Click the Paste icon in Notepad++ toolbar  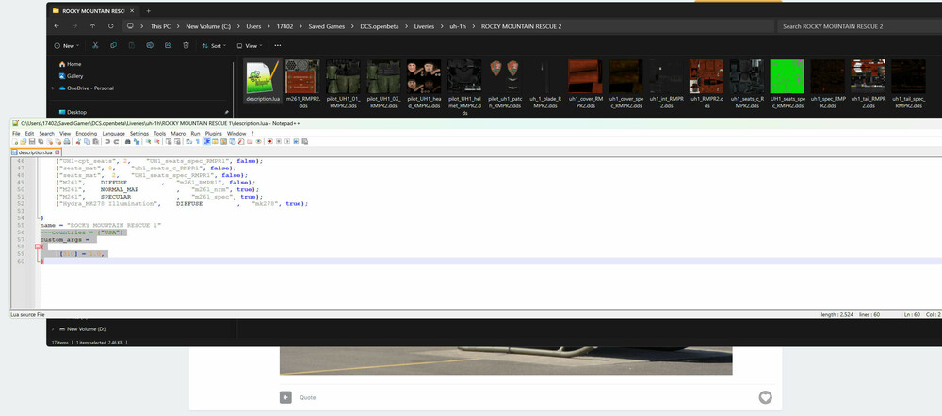(95, 142)
